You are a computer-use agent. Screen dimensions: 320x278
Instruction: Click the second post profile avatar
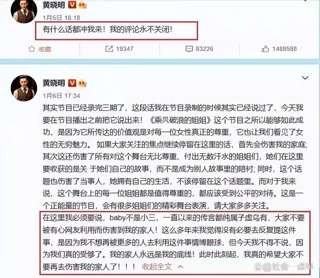click(x=24, y=88)
